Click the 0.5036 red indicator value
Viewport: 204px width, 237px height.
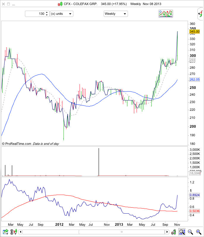pos(194,211)
